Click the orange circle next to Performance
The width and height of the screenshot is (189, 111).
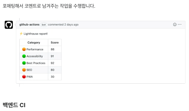pos(24,49)
